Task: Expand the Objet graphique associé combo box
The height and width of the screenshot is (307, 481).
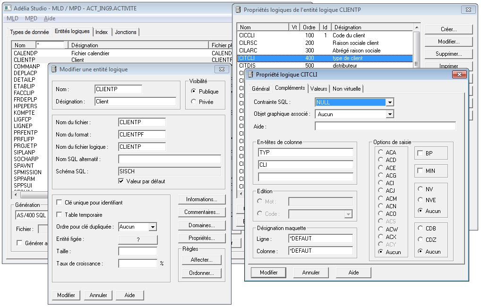Action: pyautogui.click(x=390, y=114)
